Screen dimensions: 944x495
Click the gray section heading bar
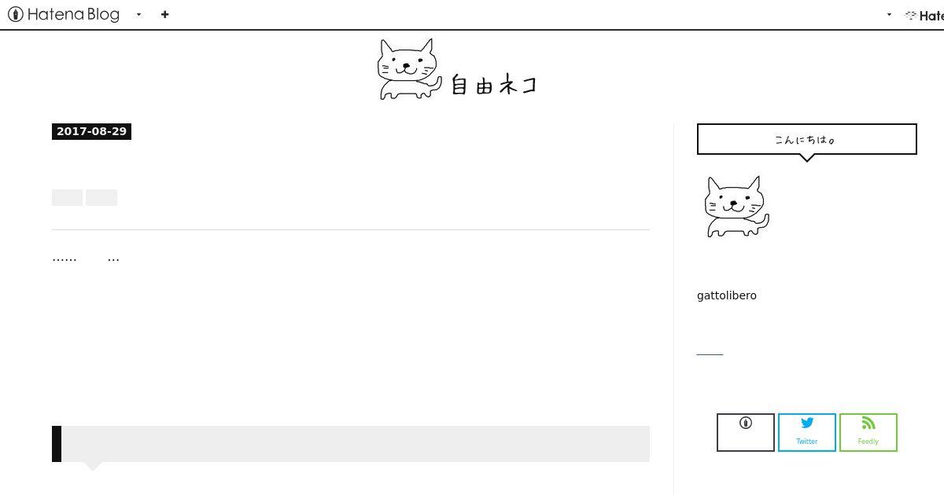[351, 444]
